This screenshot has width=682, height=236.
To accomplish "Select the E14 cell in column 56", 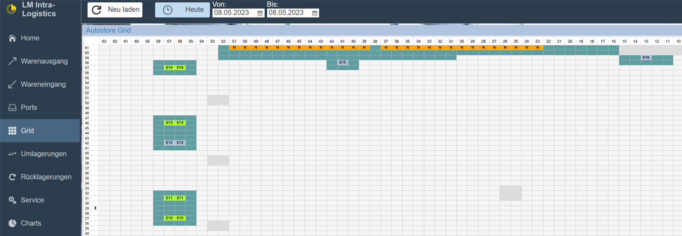I will (180, 67).
